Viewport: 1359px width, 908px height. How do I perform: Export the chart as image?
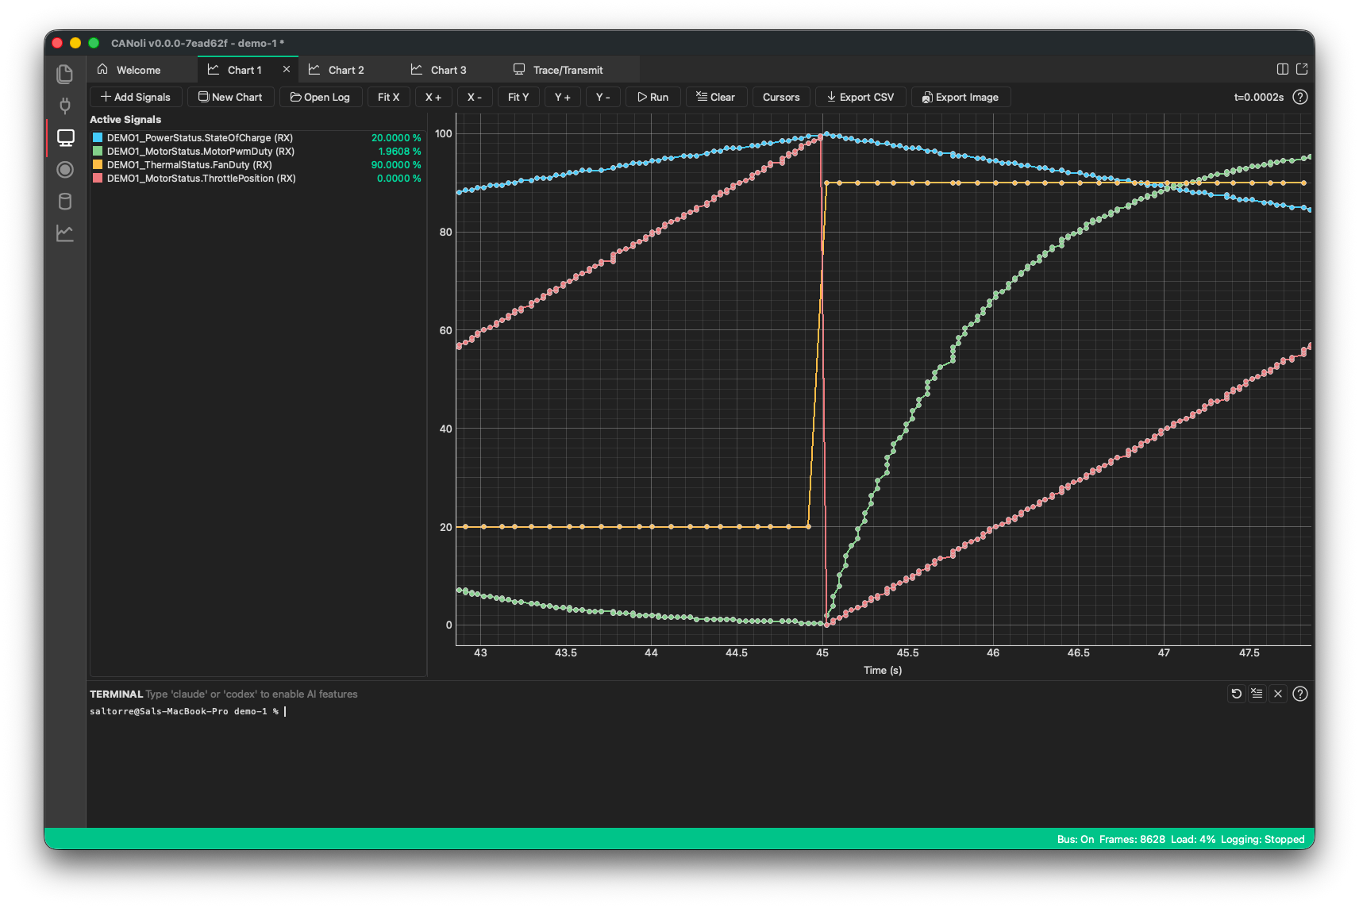point(961,97)
